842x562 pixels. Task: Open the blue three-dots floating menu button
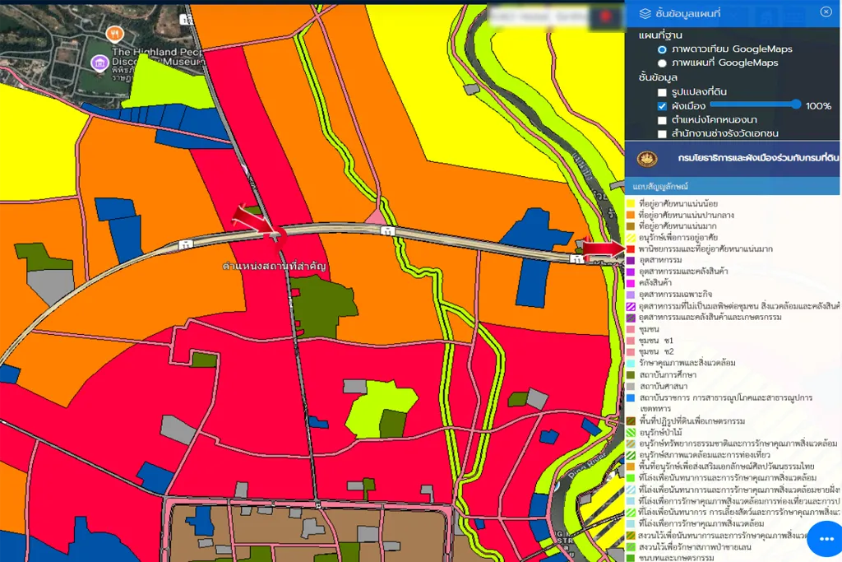pos(826,539)
